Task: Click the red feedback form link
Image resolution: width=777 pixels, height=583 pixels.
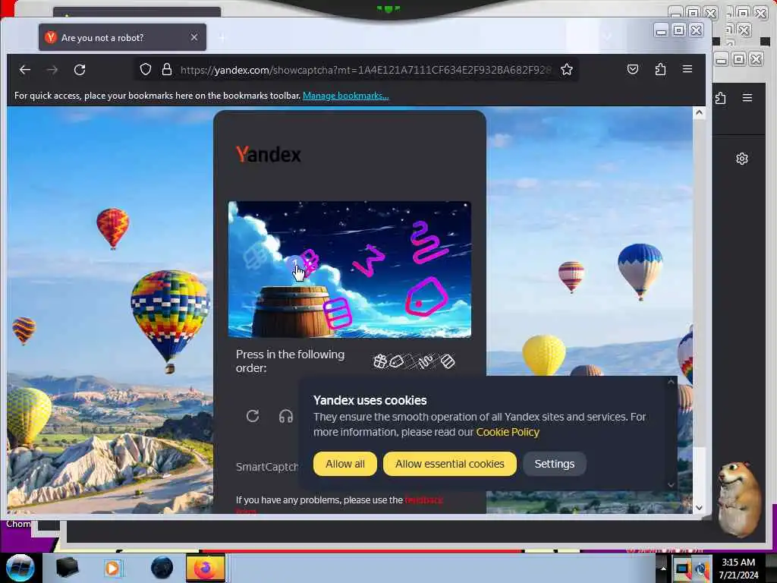Action: tap(423, 500)
